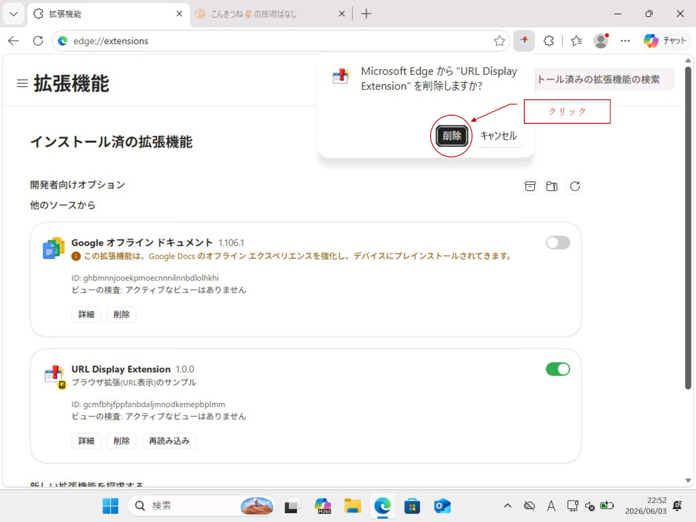696x522 pixels.
Task: Open 詳細 for URL Display Extension
Action: coord(86,440)
